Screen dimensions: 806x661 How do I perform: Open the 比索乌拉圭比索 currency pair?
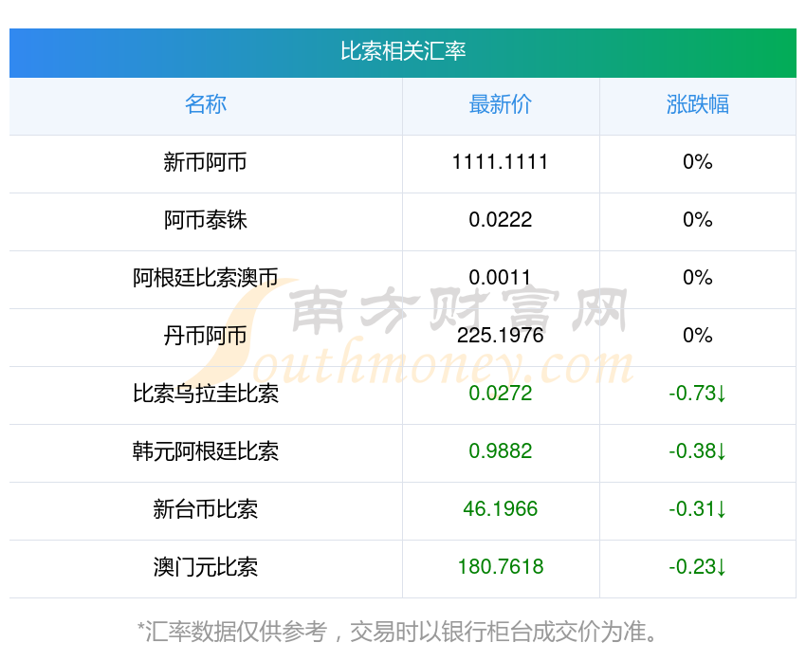tap(206, 394)
